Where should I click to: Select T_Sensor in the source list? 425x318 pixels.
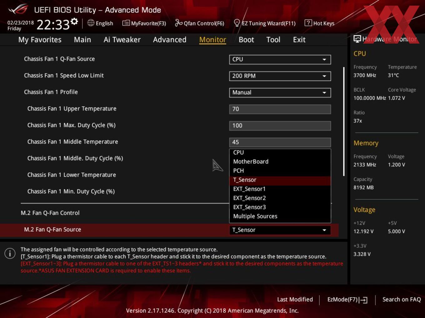[x=280, y=180]
